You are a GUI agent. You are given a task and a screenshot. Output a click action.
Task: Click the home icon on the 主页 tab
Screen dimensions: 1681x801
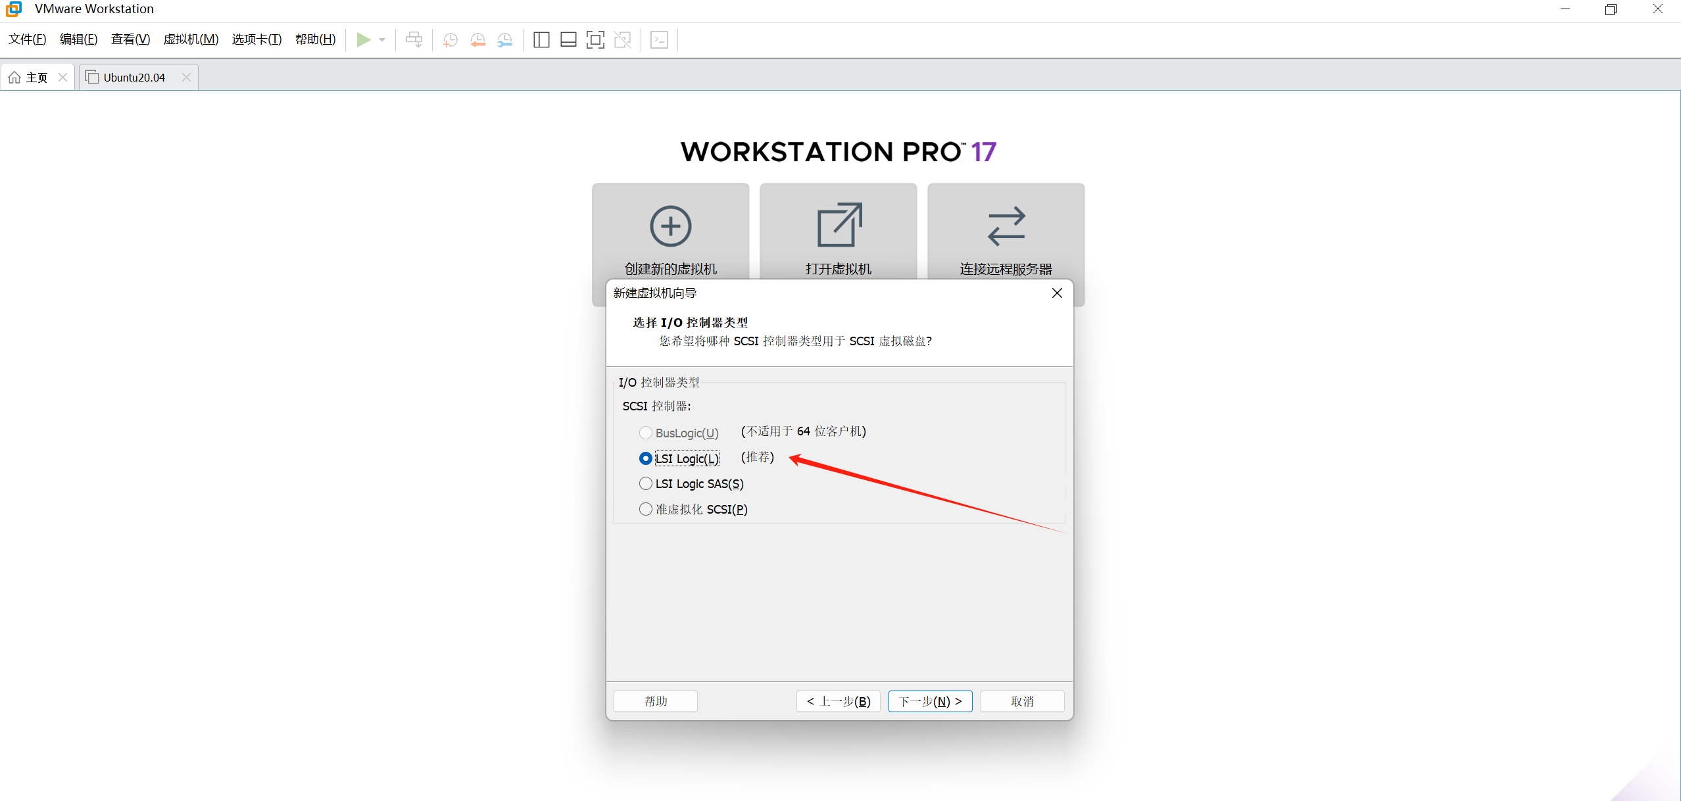(14, 78)
